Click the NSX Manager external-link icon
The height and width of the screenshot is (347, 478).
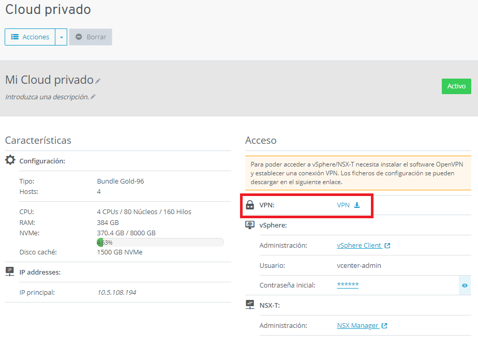pyautogui.click(x=384, y=326)
